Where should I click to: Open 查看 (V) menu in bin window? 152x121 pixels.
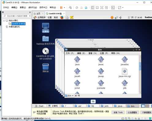pos(93,53)
